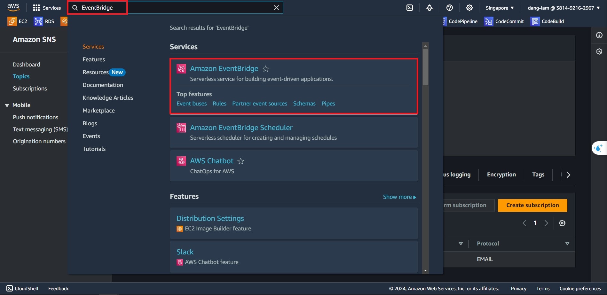
Task: Open the settings gear in top bar
Action: coord(469,8)
